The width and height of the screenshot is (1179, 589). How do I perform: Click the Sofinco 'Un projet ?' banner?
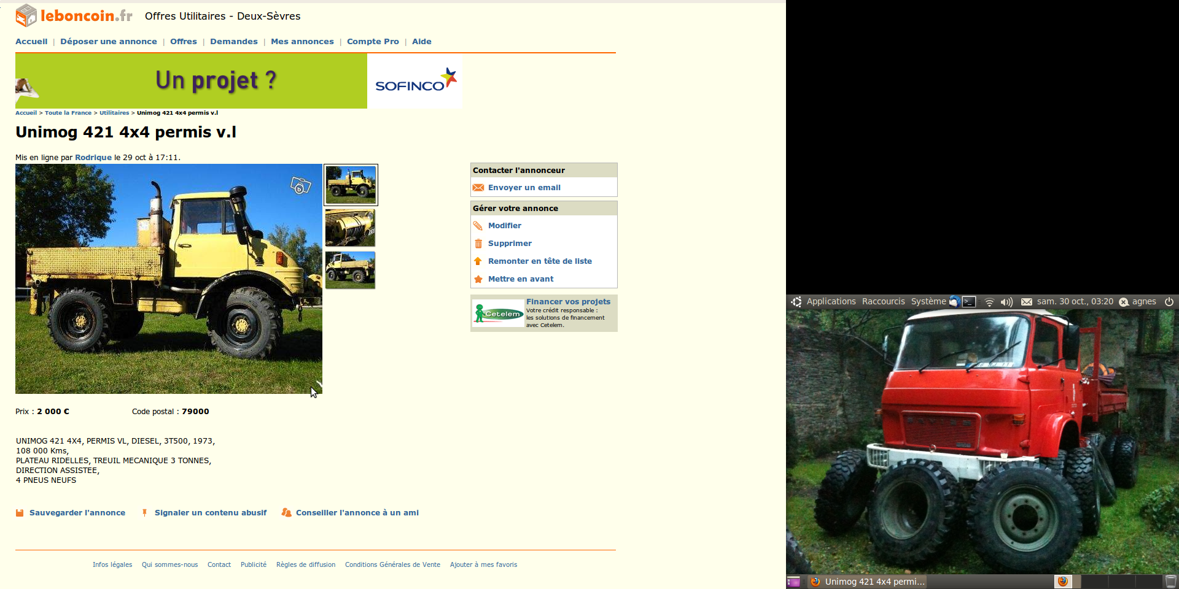(x=238, y=81)
